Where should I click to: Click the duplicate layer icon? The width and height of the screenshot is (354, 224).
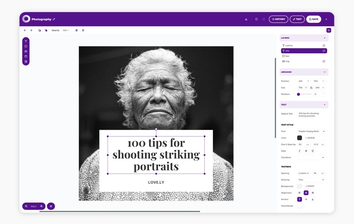(x=76, y=30)
